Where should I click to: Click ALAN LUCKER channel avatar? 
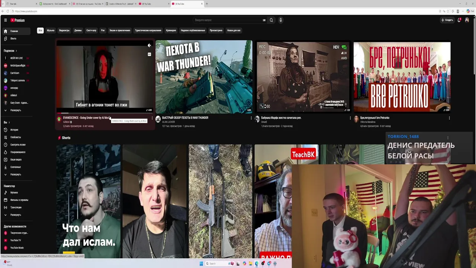pyautogui.click(x=158, y=119)
